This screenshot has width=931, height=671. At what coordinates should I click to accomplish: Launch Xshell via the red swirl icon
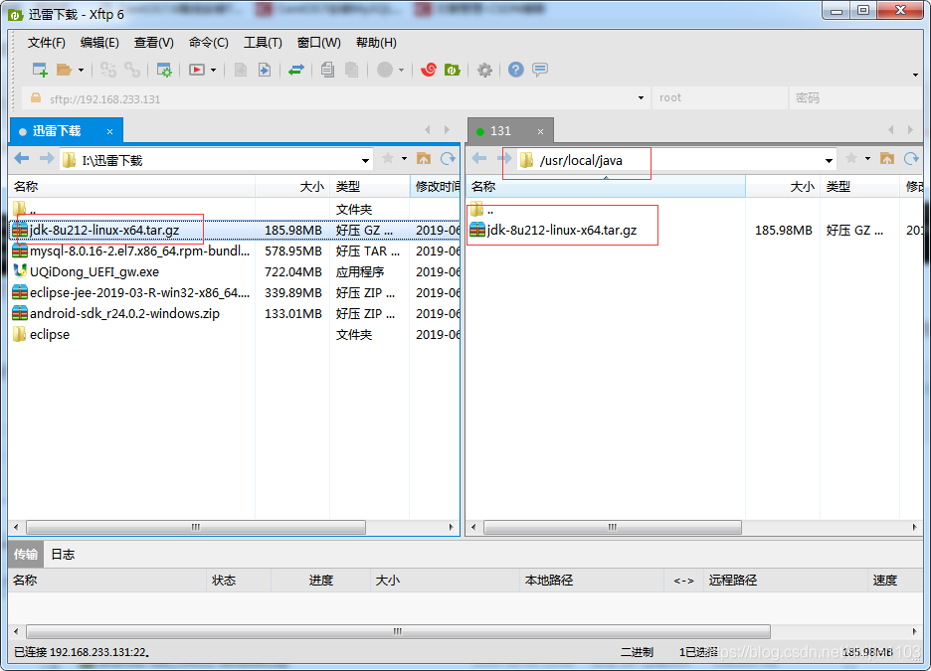428,70
